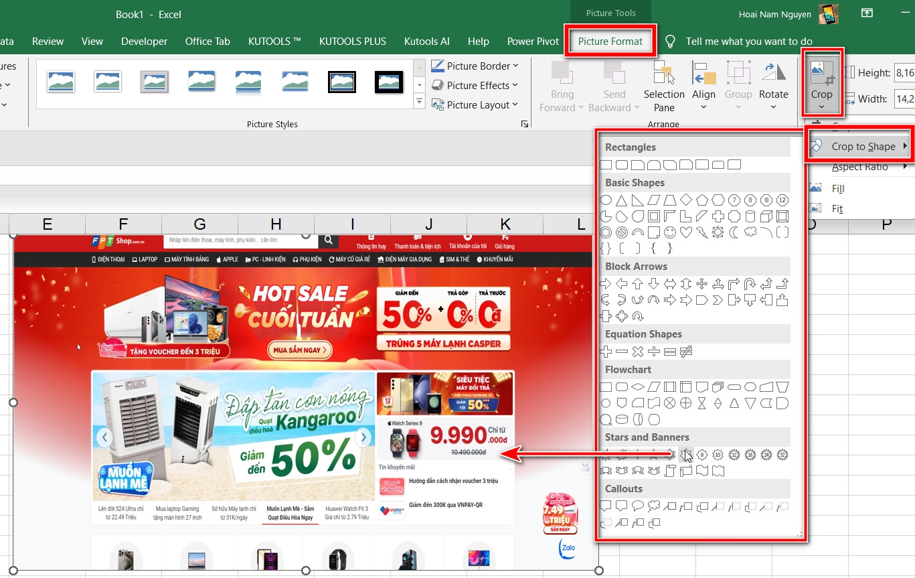Click the Height input field
The image size is (915, 578).
[x=904, y=72]
